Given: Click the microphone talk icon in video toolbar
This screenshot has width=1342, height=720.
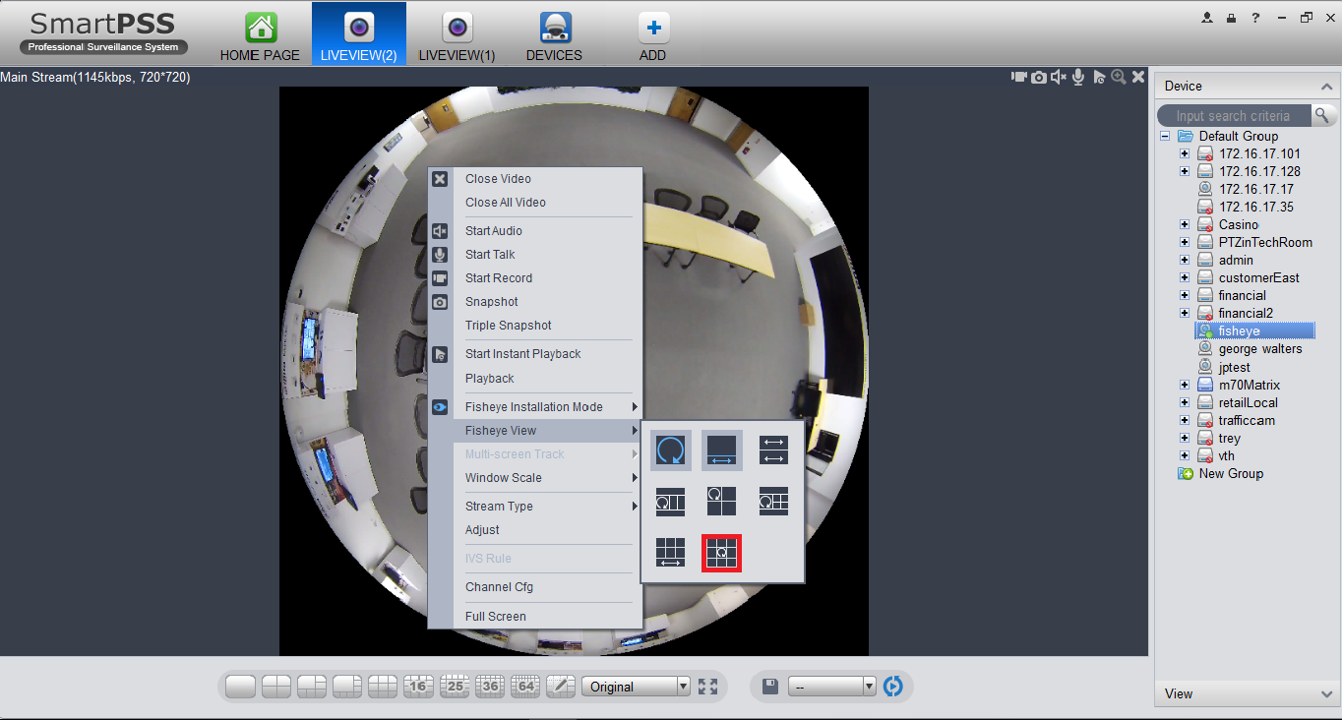Looking at the screenshot, I should 1078,77.
